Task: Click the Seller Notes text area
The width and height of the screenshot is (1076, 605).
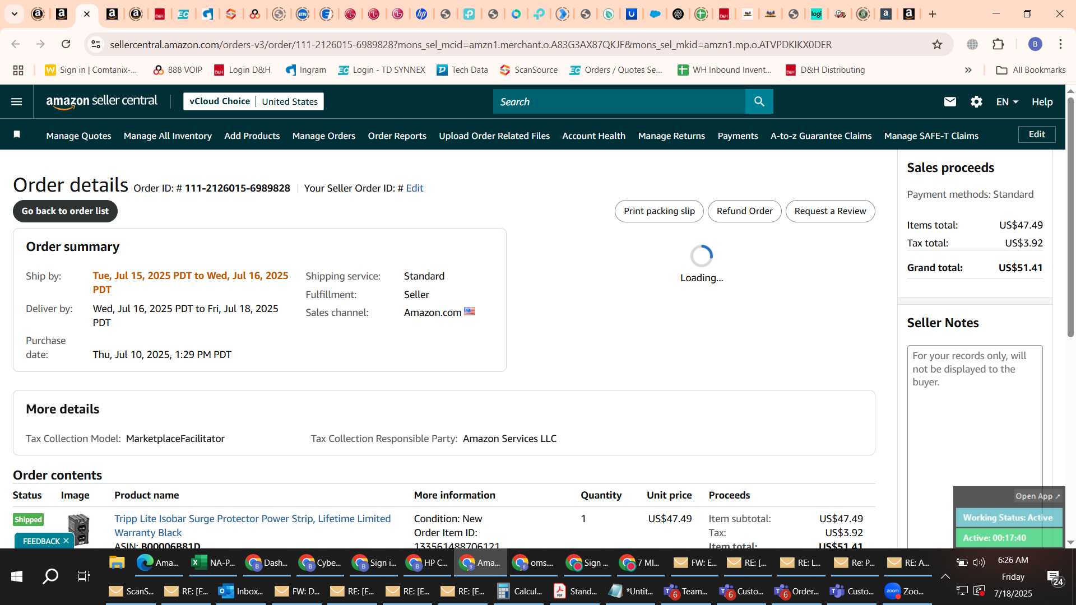Action: tap(975, 445)
